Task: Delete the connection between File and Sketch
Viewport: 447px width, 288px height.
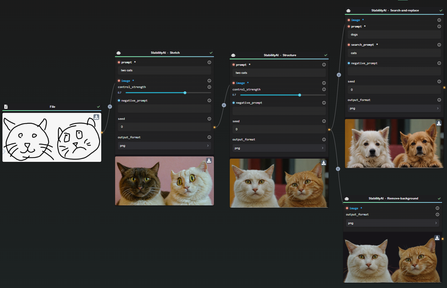Action: (110, 106)
